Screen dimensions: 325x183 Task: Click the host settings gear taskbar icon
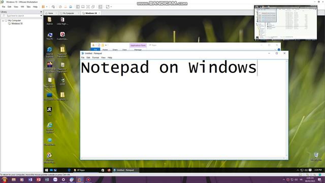click(x=63, y=179)
